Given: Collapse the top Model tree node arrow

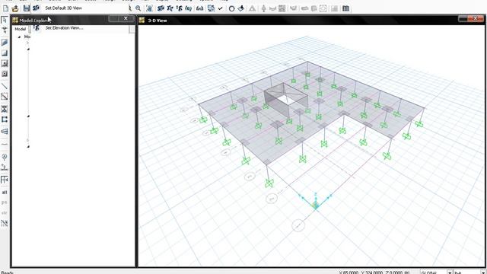Looking at the screenshot, I should (19, 37).
